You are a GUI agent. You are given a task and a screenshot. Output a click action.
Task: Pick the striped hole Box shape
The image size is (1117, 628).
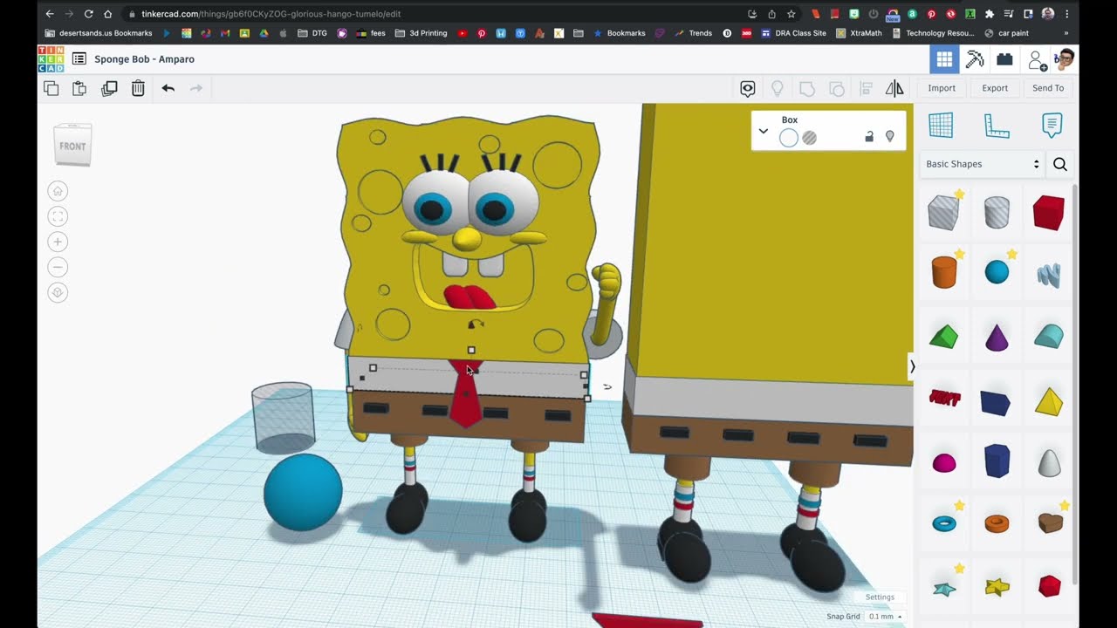pos(943,213)
